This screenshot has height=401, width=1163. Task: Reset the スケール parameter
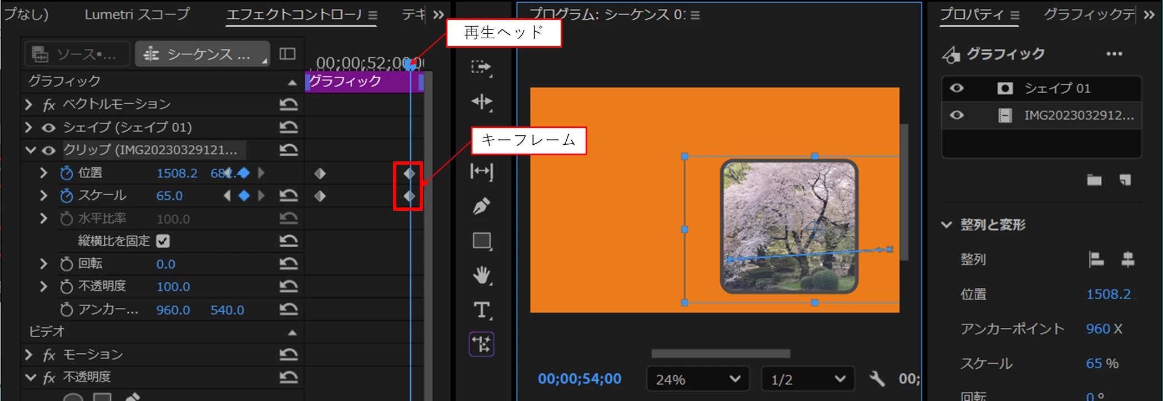[289, 195]
